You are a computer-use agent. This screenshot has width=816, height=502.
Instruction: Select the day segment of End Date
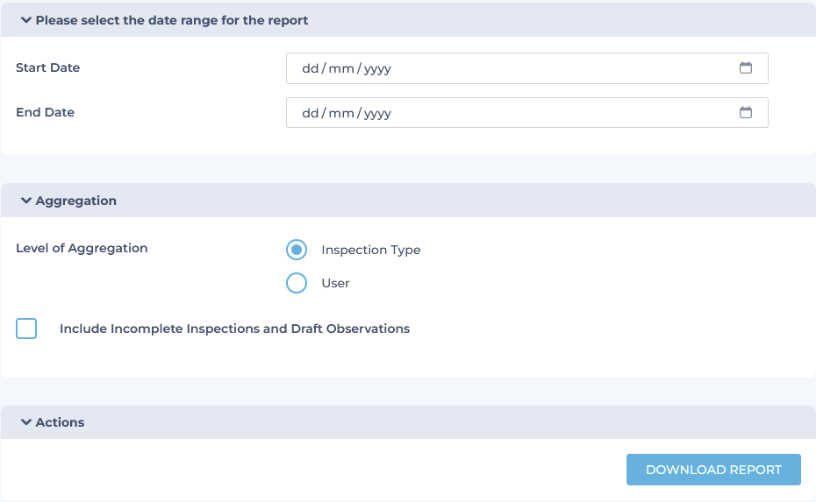310,113
